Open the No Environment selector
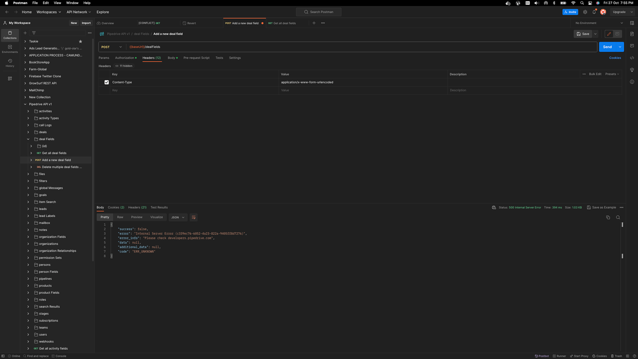Viewport: 638px width, 359px height. click(599, 23)
